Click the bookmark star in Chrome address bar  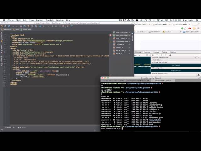point(185,28)
